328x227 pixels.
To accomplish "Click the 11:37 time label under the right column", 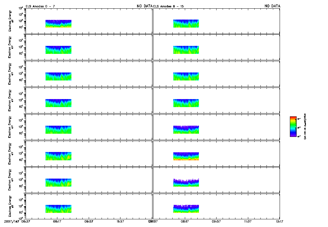I will 248,221.
